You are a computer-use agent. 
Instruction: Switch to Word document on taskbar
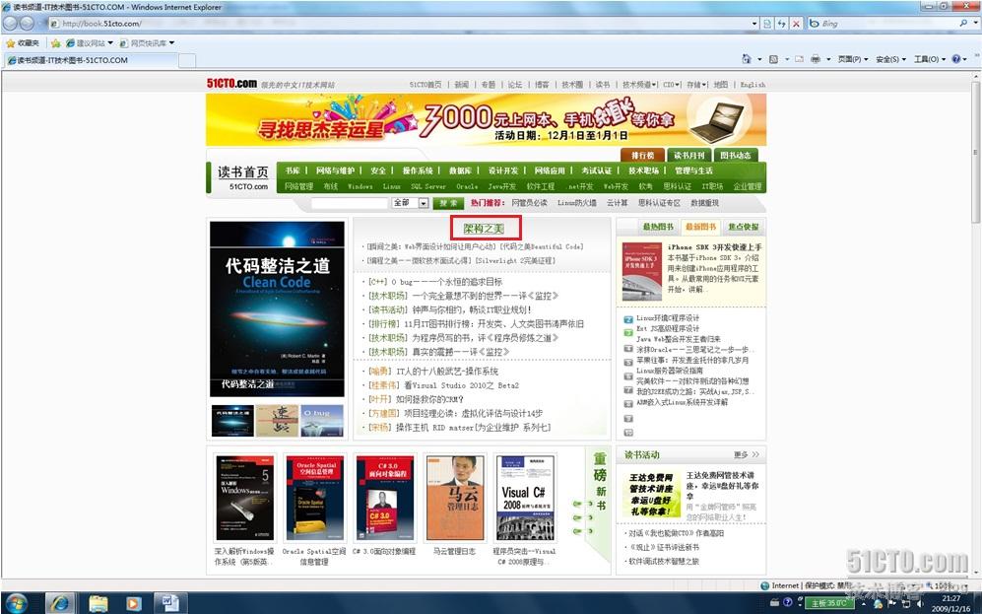tap(170, 603)
